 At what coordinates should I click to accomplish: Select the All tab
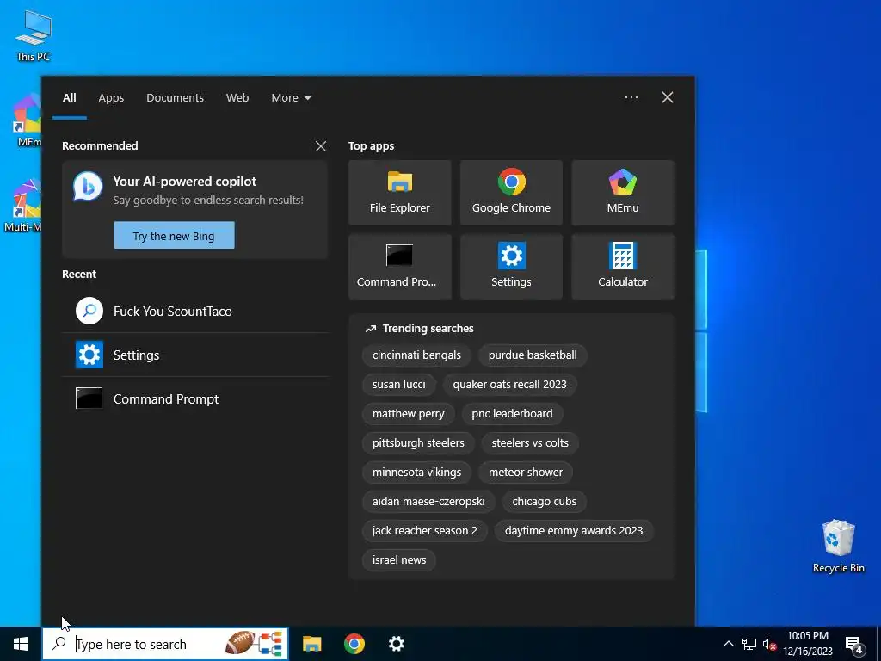pos(69,98)
